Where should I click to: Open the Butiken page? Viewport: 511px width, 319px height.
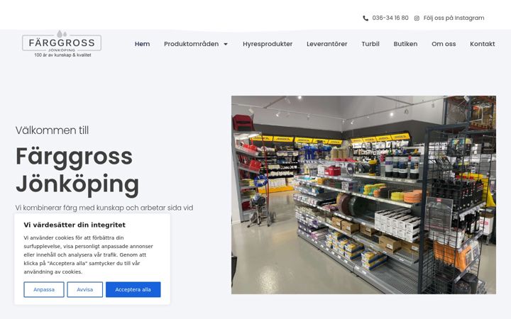click(x=405, y=44)
